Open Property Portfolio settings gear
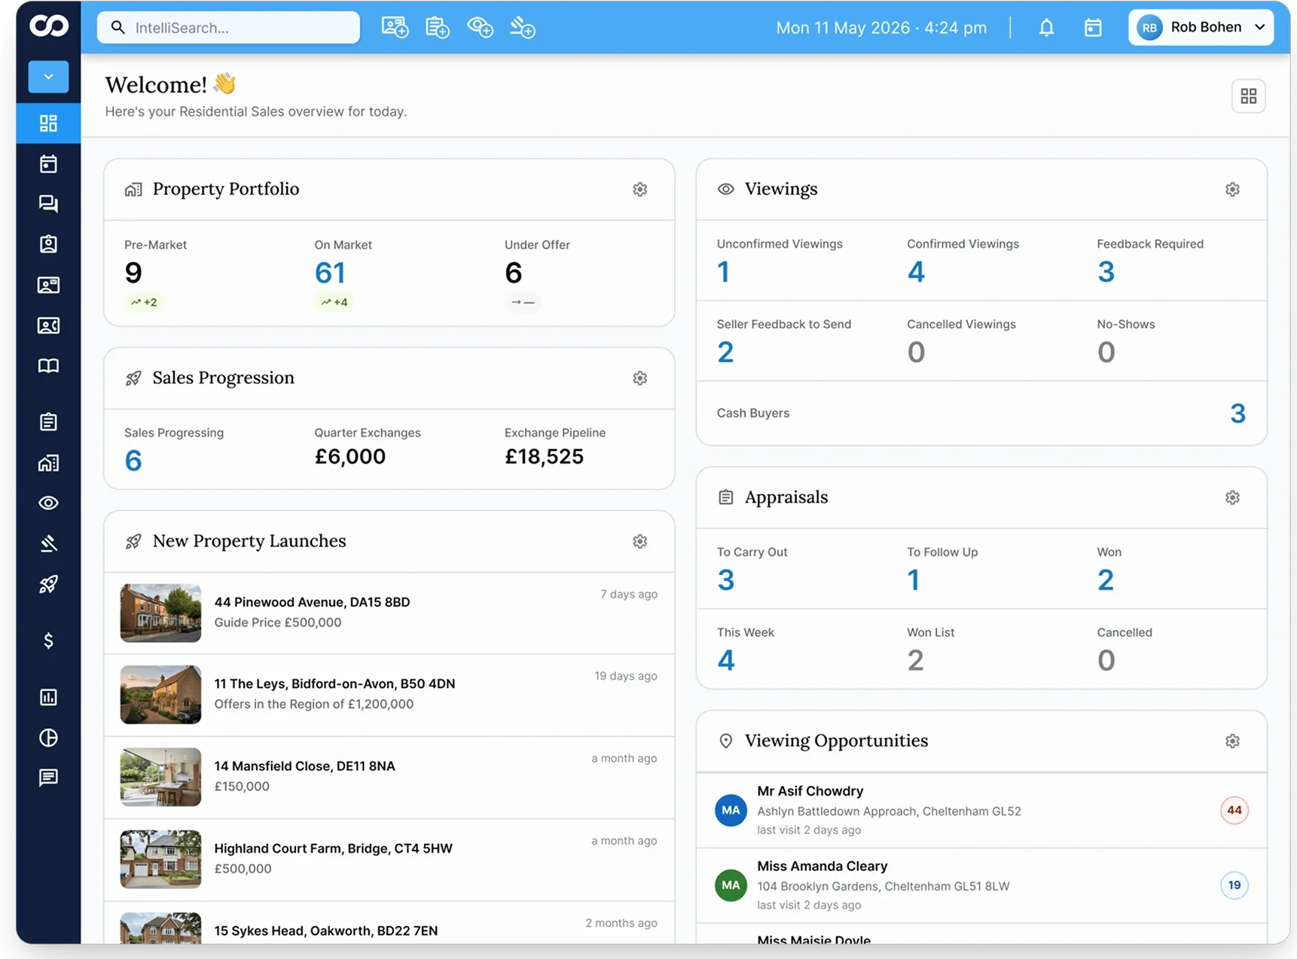The image size is (1297, 959). (x=639, y=190)
